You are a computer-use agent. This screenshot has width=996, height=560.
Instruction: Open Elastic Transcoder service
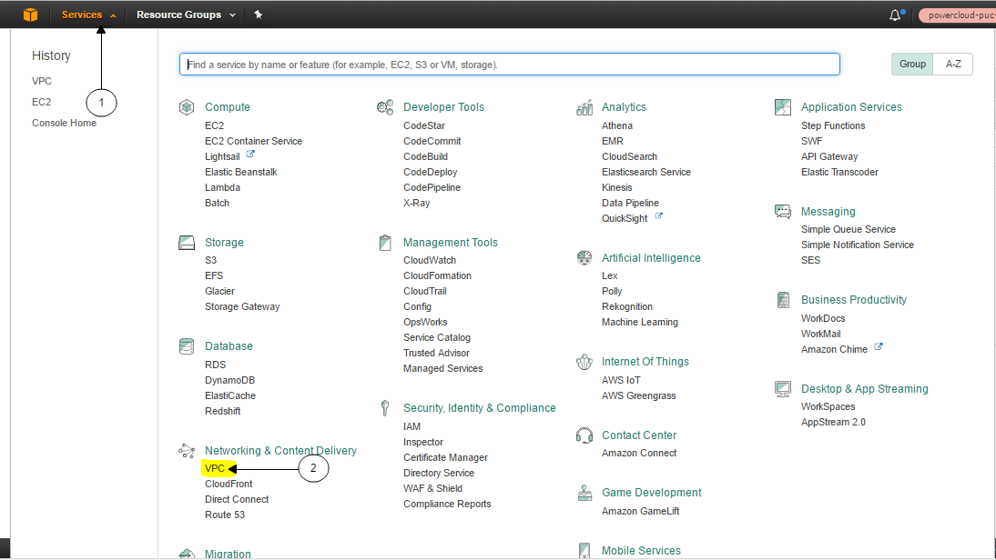pyautogui.click(x=839, y=173)
